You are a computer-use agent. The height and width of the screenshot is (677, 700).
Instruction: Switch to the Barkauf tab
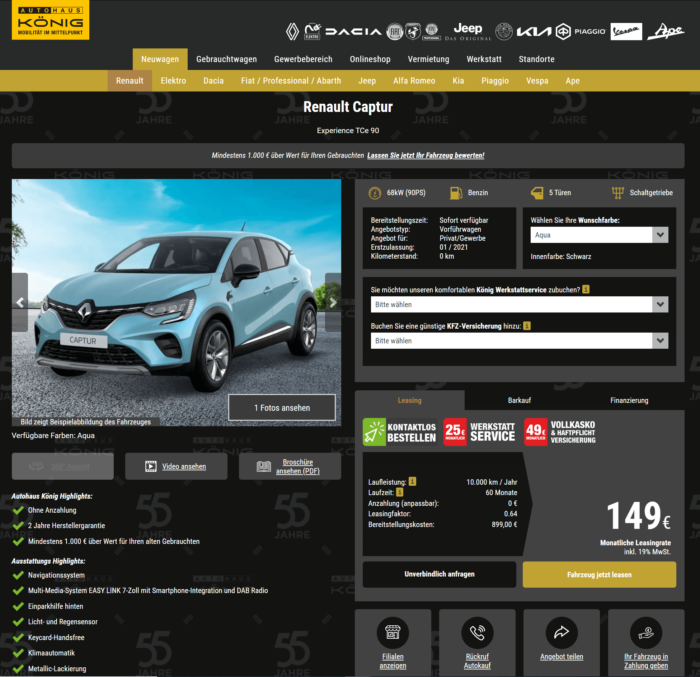(519, 400)
